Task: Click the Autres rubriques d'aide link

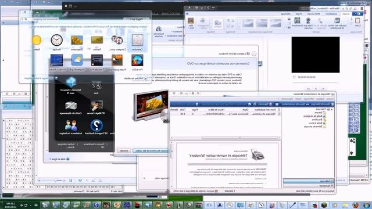Action: (67, 146)
